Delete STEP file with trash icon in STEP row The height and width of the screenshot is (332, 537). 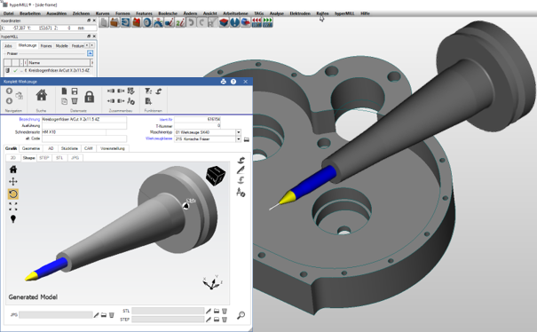coord(225,320)
